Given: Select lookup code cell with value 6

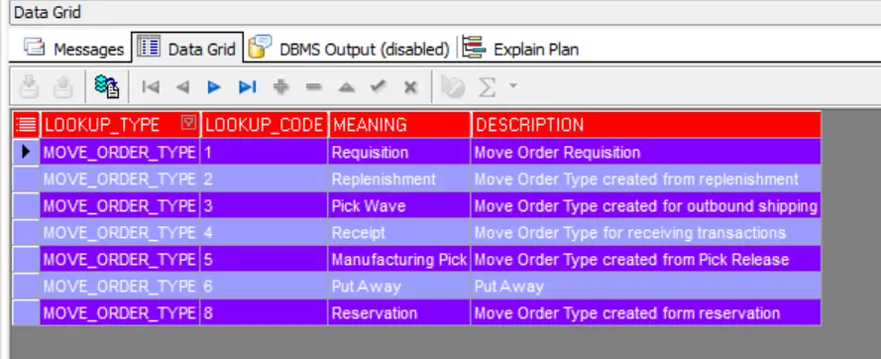Looking at the screenshot, I should tap(264, 286).
